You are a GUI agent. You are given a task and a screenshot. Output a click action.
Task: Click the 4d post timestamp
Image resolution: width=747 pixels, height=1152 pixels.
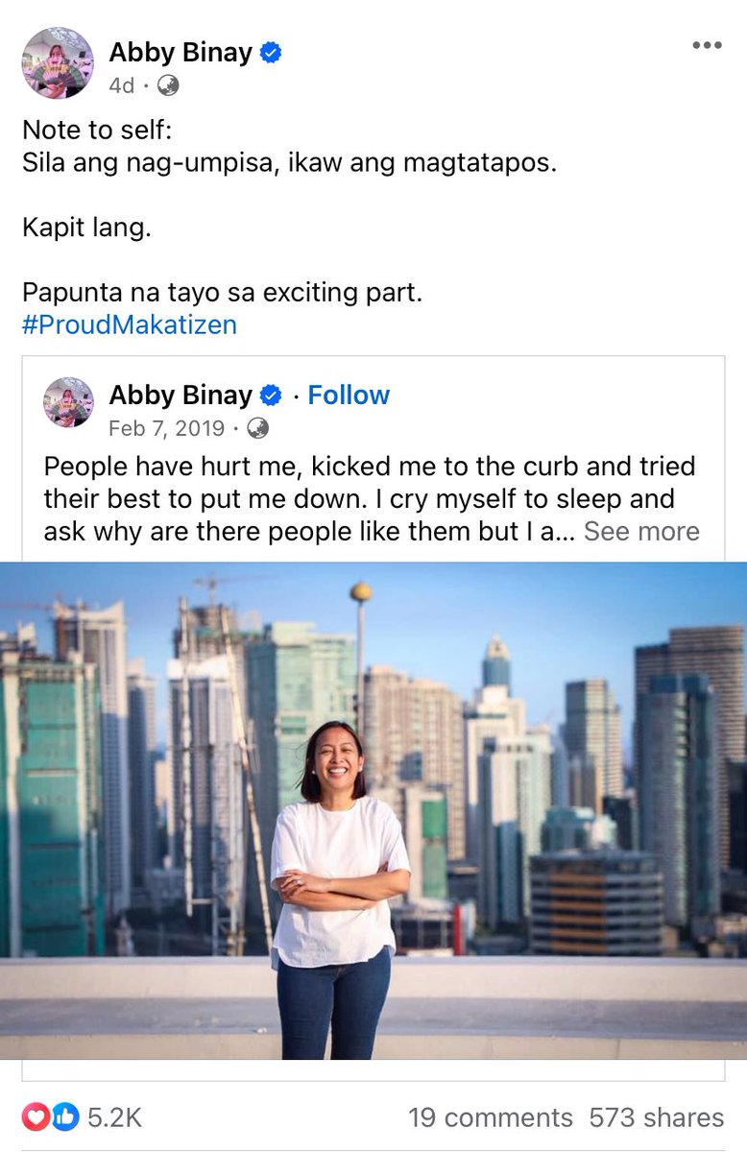click(122, 85)
